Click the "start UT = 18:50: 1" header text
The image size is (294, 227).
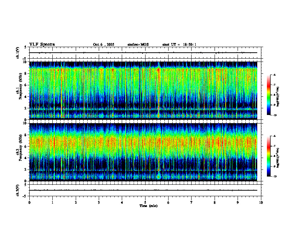[179, 45]
